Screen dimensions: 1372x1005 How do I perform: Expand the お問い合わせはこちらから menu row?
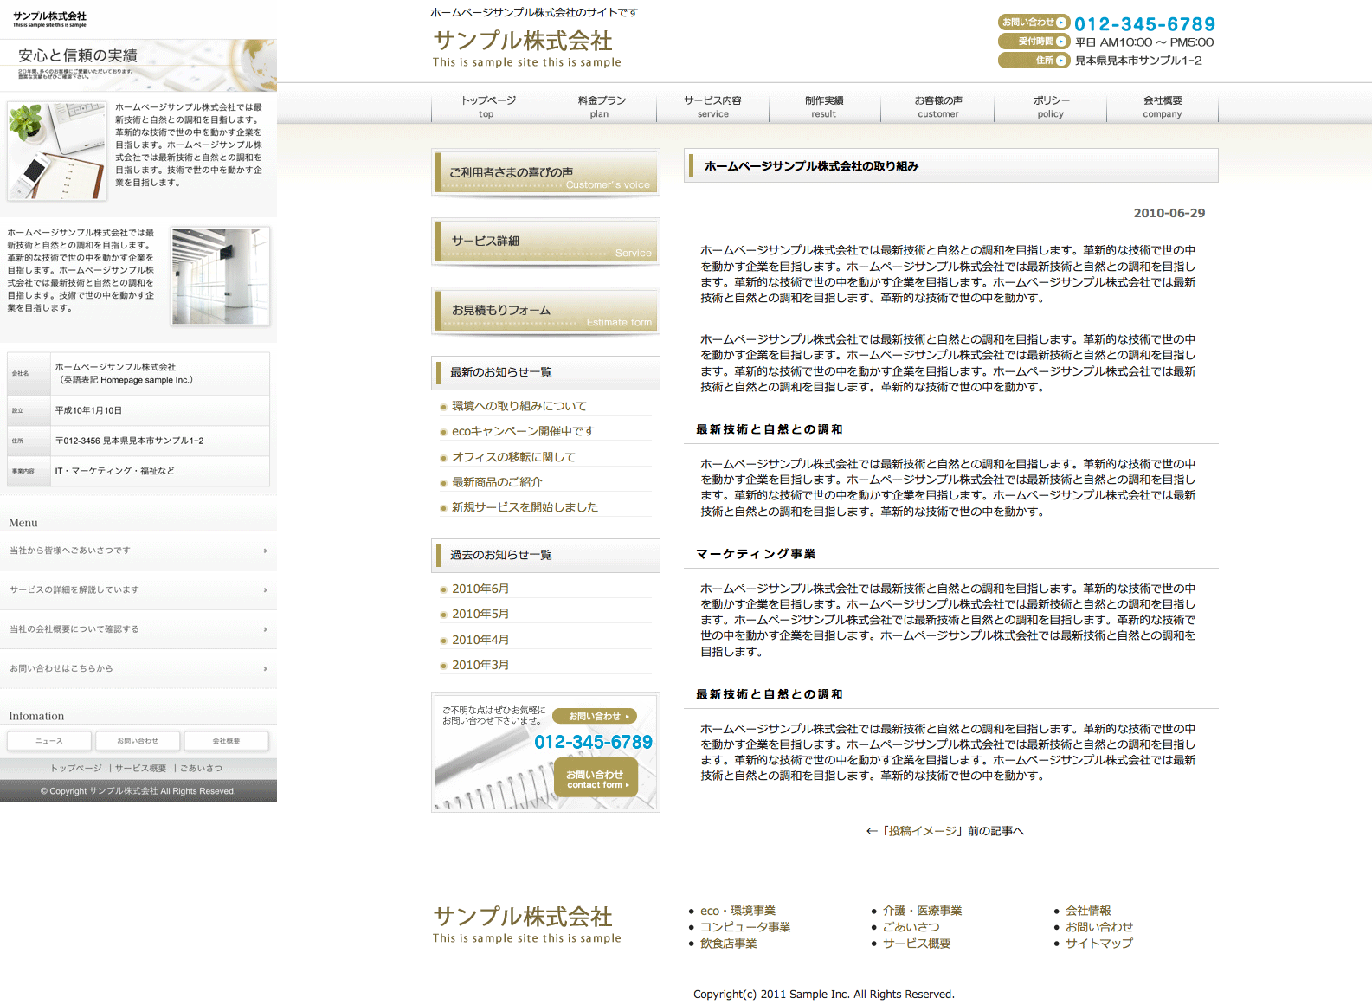coord(138,669)
